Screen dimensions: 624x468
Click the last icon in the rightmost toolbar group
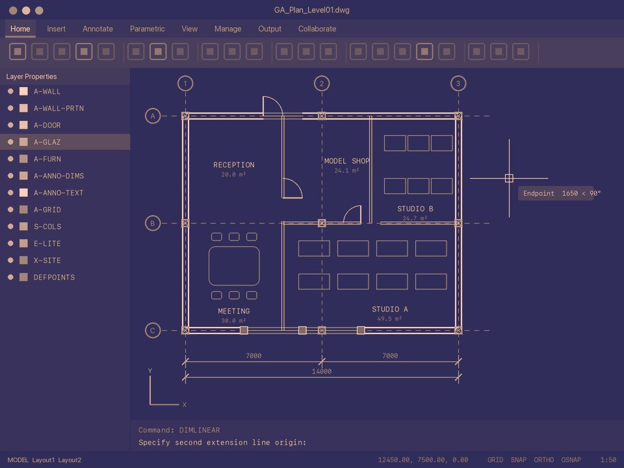point(521,51)
